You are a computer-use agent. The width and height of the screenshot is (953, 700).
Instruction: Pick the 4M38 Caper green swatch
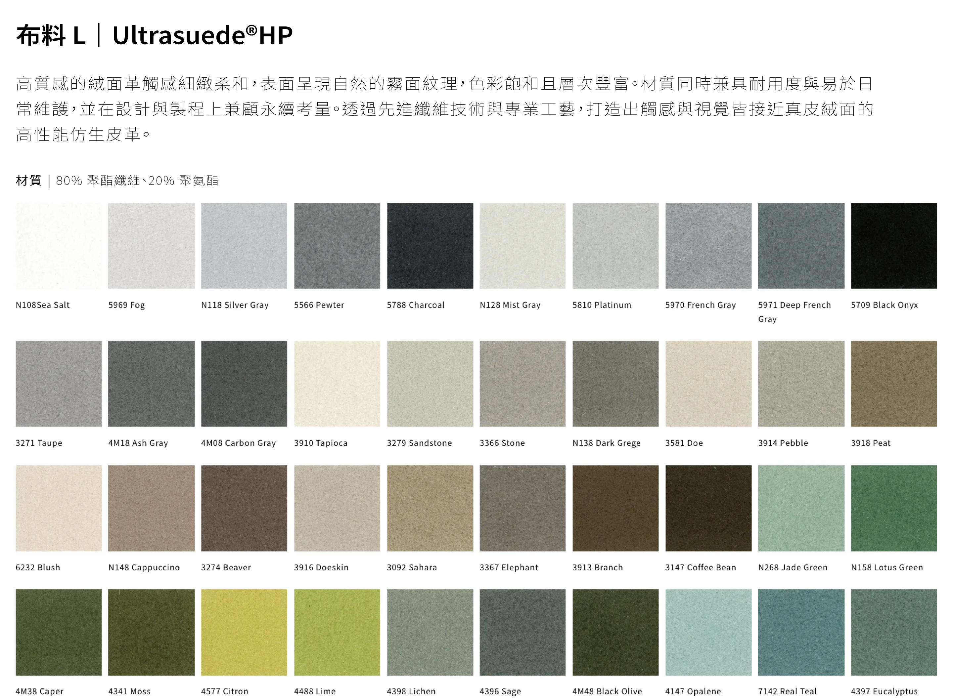(59, 632)
